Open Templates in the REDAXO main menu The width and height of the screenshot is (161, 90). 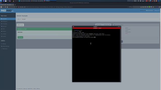point(8,24)
